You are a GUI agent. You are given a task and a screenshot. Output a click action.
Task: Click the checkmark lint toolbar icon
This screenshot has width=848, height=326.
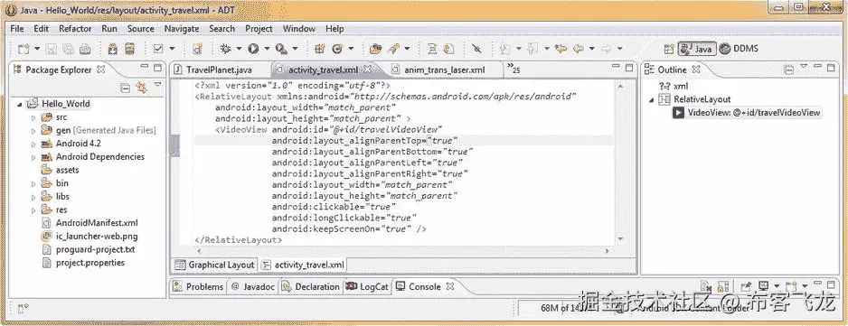point(158,49)
